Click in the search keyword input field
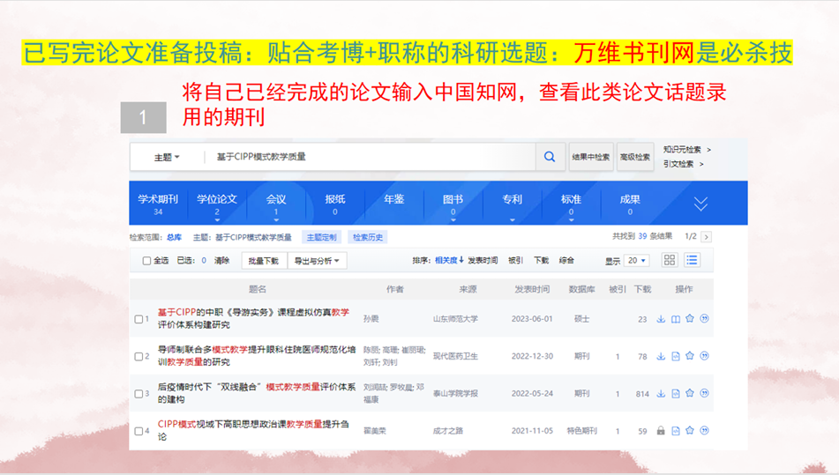This screenshot has width=839, height=475. pos(371,157)
